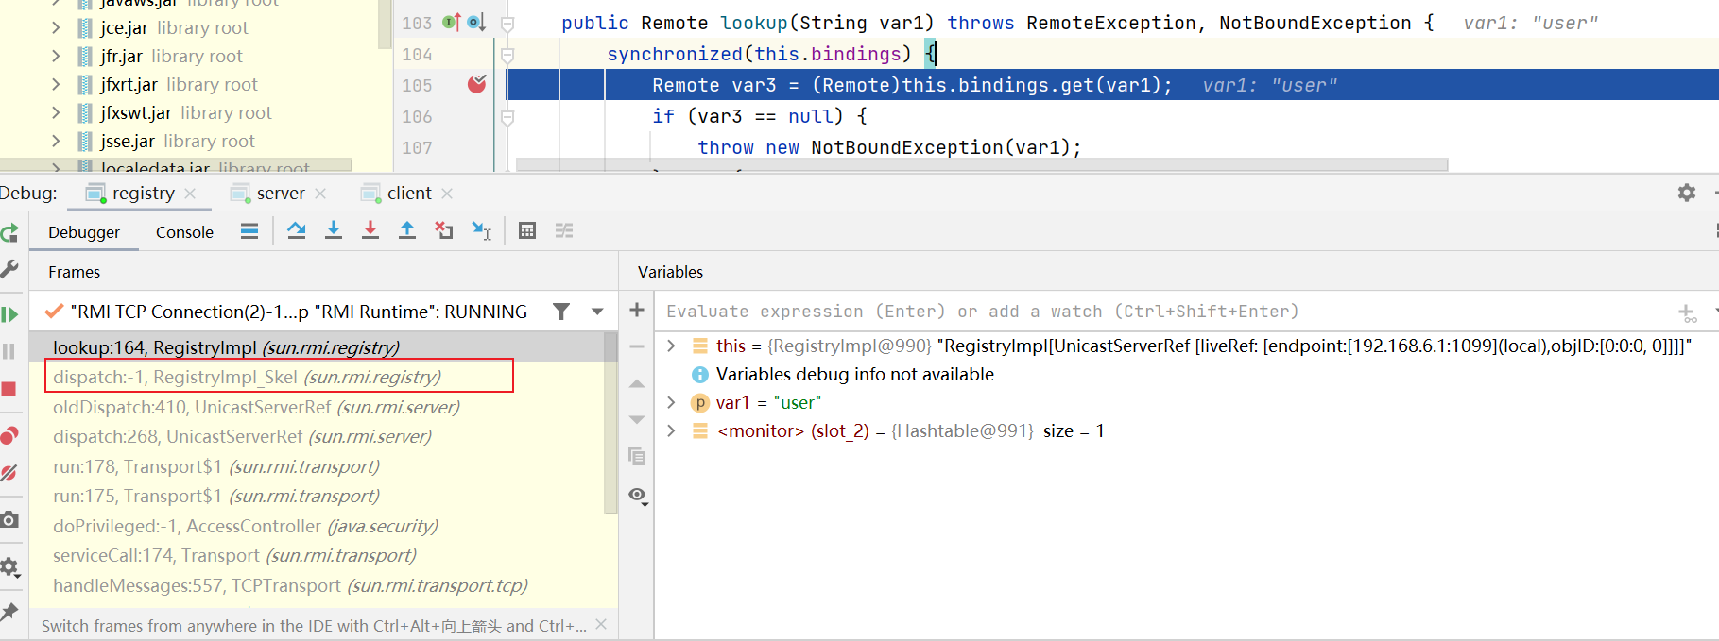Open the thread selector dropdown arrow
This screenshot has height=641, width=1719.
pyautogui.click(x=597, y=312)
